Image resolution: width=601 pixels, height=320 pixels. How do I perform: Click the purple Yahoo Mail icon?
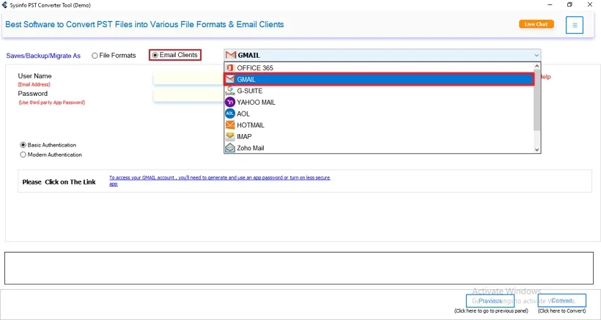pyautogui.click(x=230, y=103)
